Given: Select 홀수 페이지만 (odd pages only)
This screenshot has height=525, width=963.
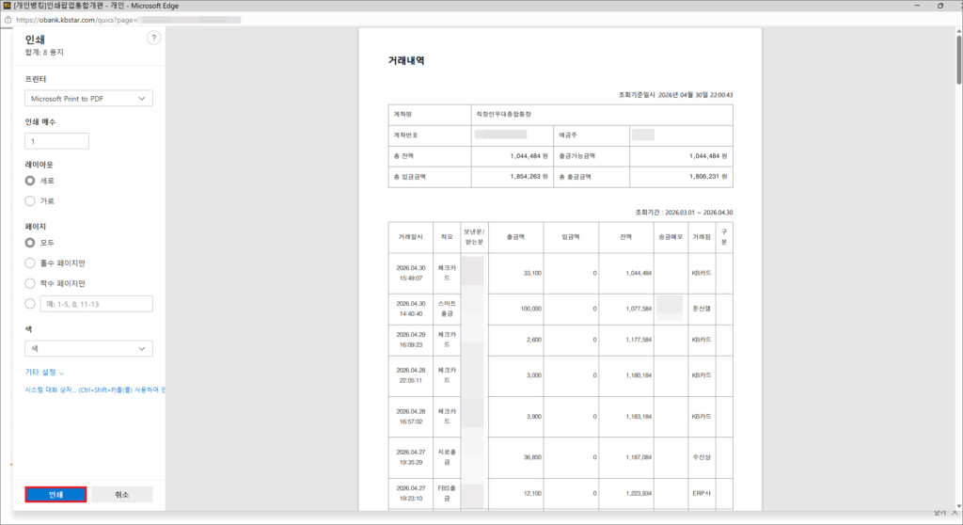Looking at the screenshot, I should [31, 263].
